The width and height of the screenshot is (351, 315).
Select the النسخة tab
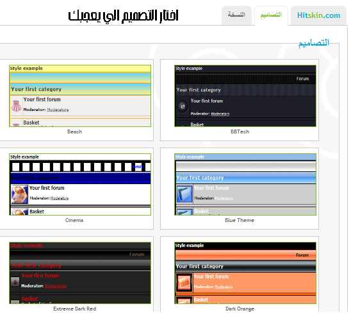tap(236, 15)
